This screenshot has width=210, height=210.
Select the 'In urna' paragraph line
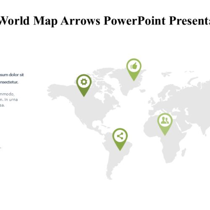tap(9, 100)
